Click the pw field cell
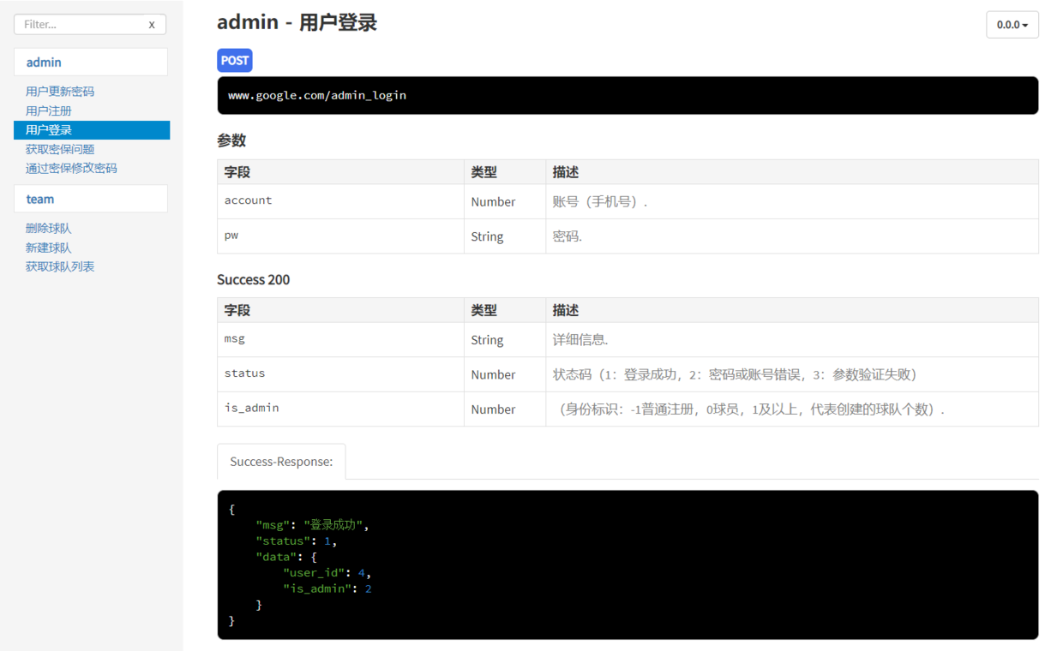This screenshot has width=1063, height=651. coord(340,236)
